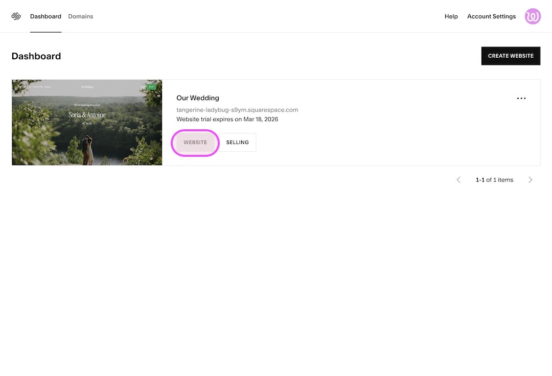The image size is (552, 376).
Task: Open the Domains section
Action: [x=80, y=16]
